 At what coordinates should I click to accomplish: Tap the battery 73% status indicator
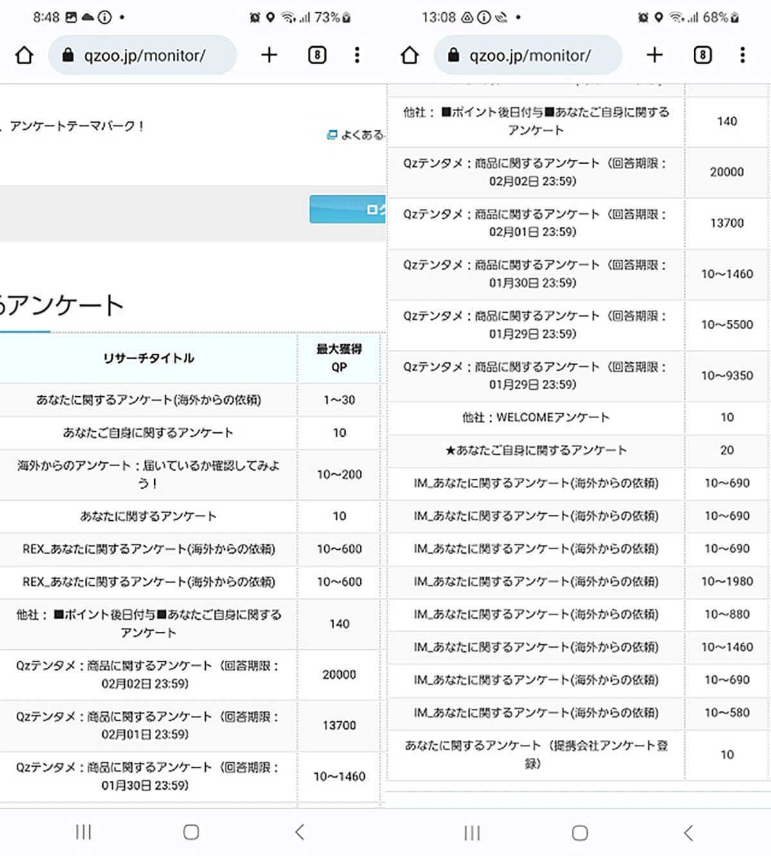coord(332,17)
